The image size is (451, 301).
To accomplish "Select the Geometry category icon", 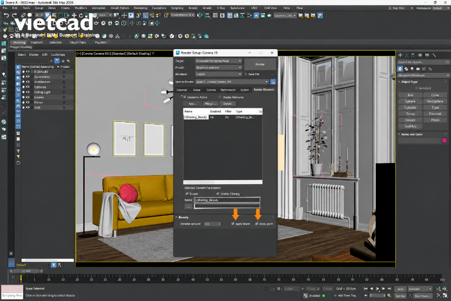I will click(x=400, y=69).
